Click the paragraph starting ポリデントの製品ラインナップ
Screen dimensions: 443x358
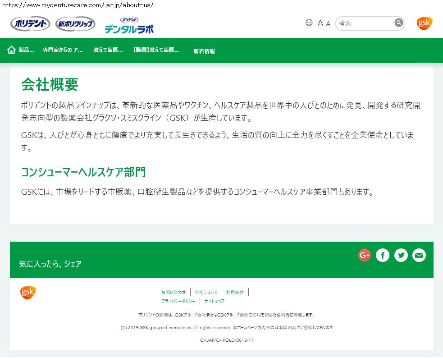(x=221, y=111)
